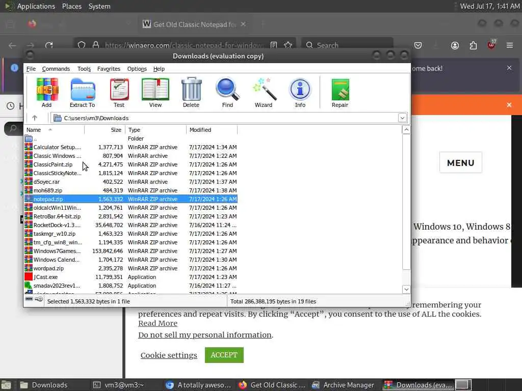522x391 pixels.
Task: Switch to Archive Manager in taskbar
Action: tap(343, 385)
